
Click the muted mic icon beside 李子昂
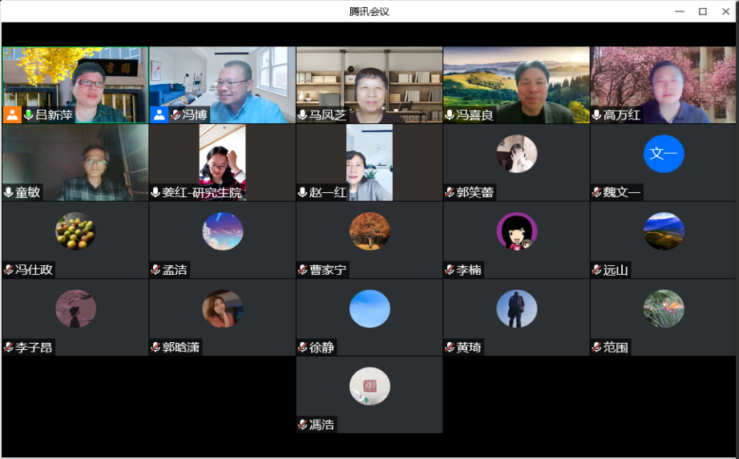click(9, 348)
